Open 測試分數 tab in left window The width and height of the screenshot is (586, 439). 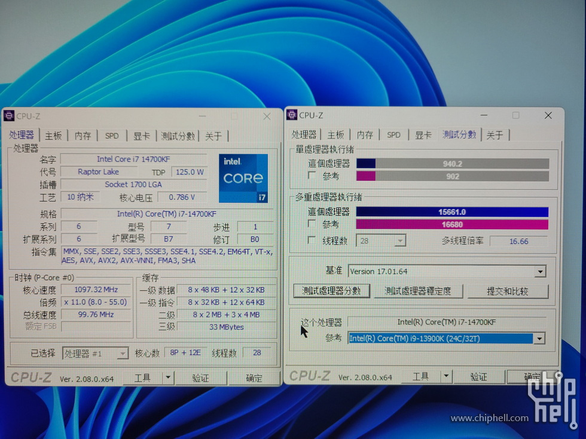178,136
